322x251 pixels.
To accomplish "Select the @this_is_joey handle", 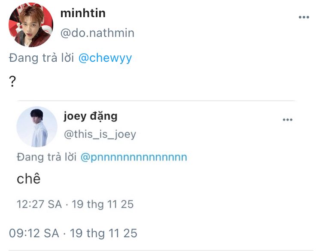I will tap(100, 134).
